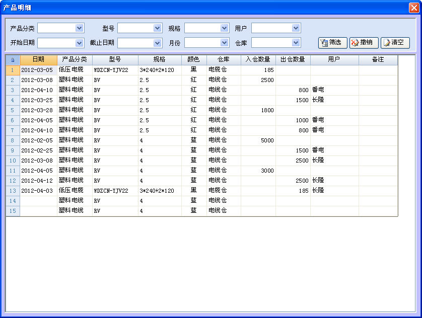Open the 月份 dropdown
The height and width of the screenshot is (318, 422).
point(224,43)
